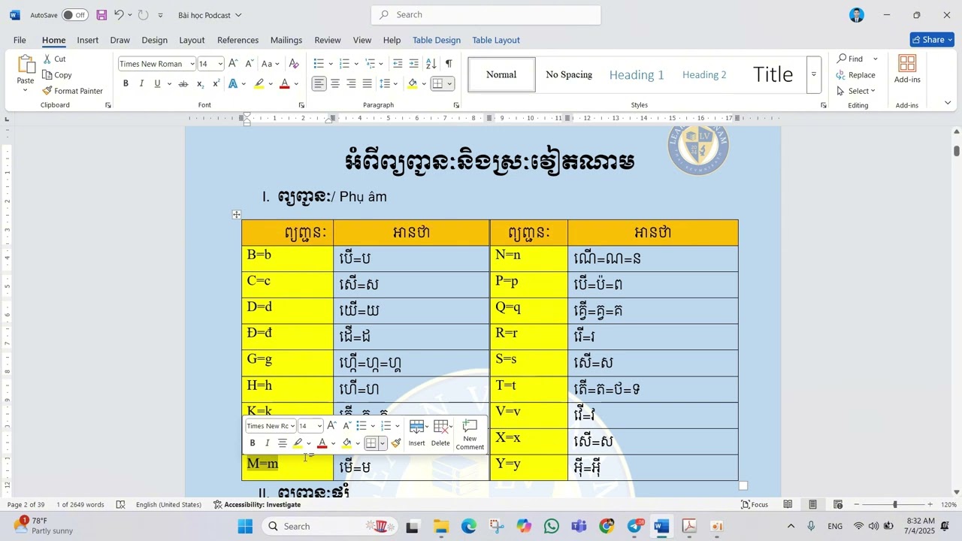The width and height of the screenshot is (962, 541).
Task: Click Delete in the floating mini toolbar
Action: click(440, 434)
